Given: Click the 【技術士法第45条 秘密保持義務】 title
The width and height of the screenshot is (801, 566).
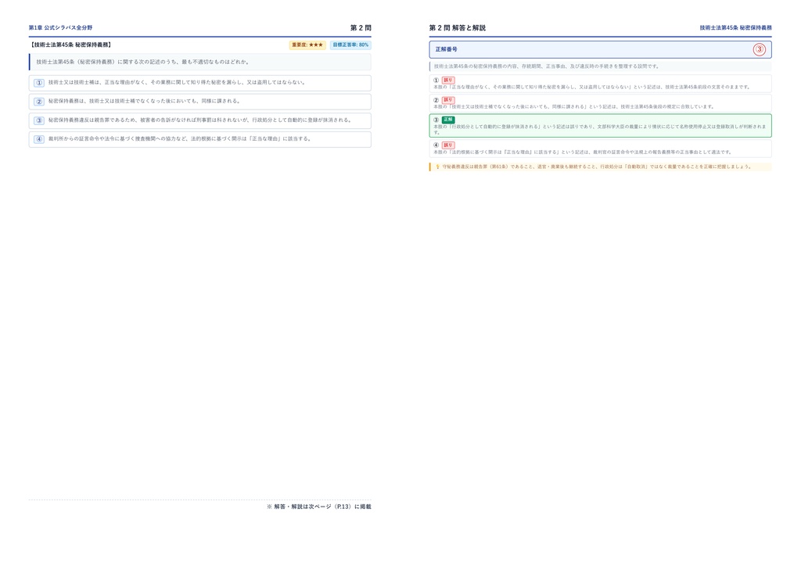Looking at the screenshot, I should (x=70, y=45).
